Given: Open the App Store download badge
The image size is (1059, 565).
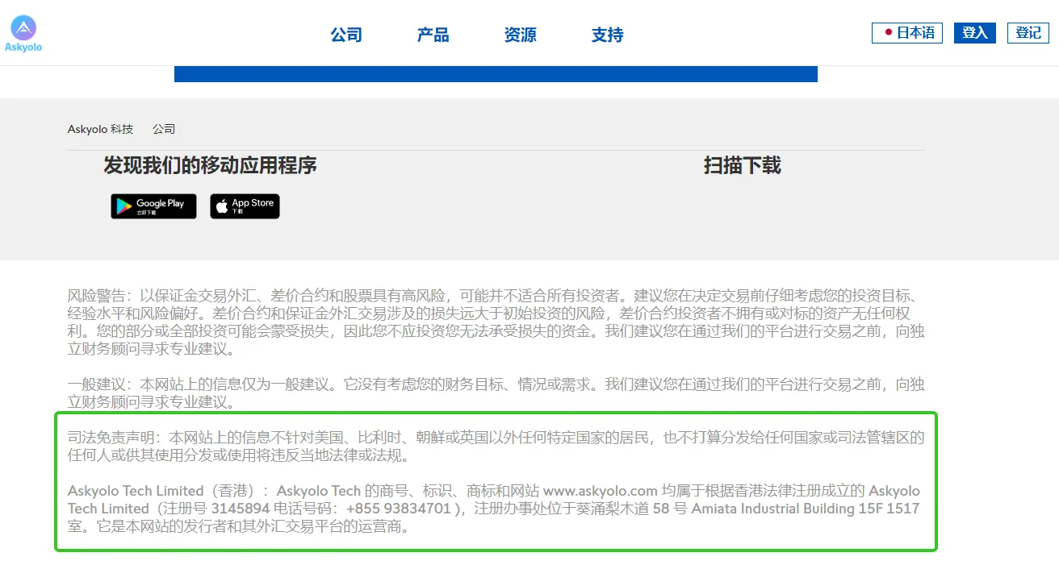Looking at the screenshot, I should tap(245, 206).
